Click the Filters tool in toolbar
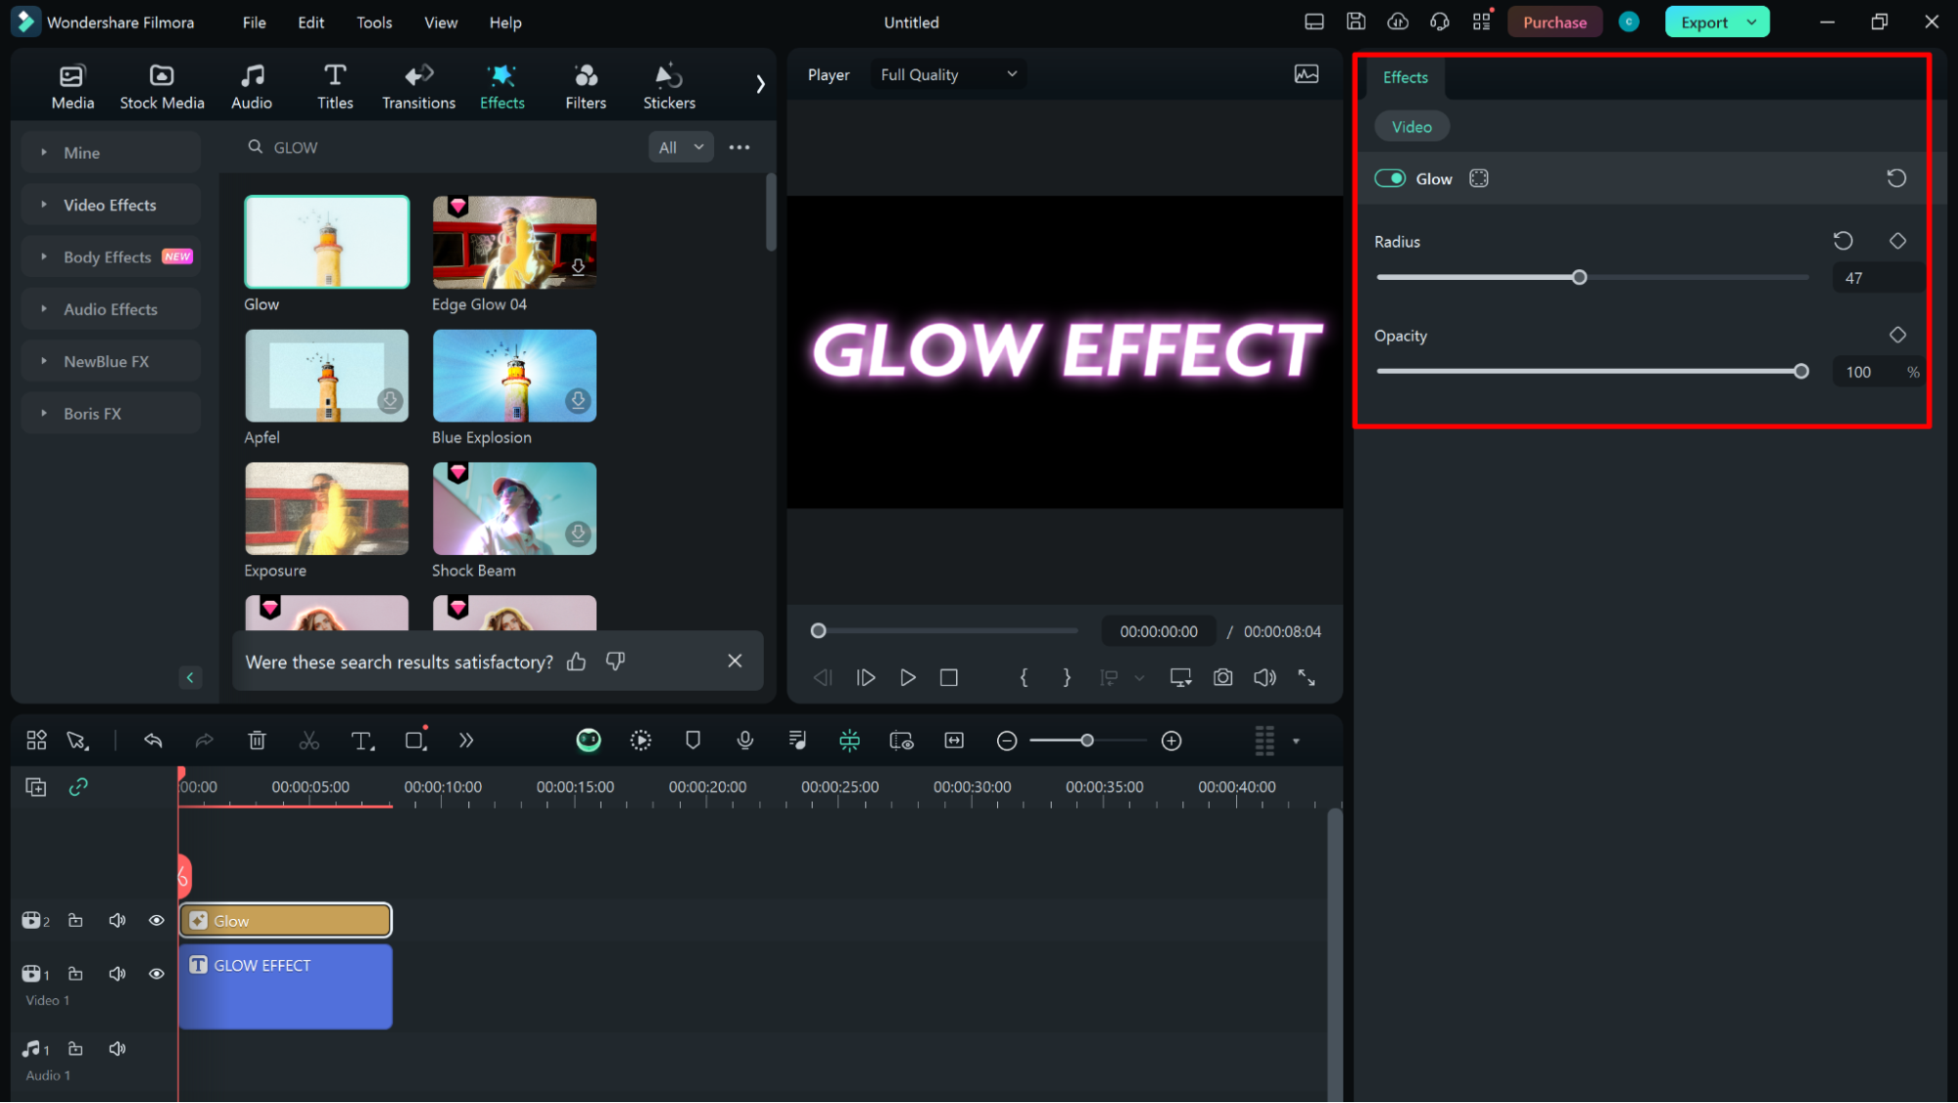 click(584, 83)
